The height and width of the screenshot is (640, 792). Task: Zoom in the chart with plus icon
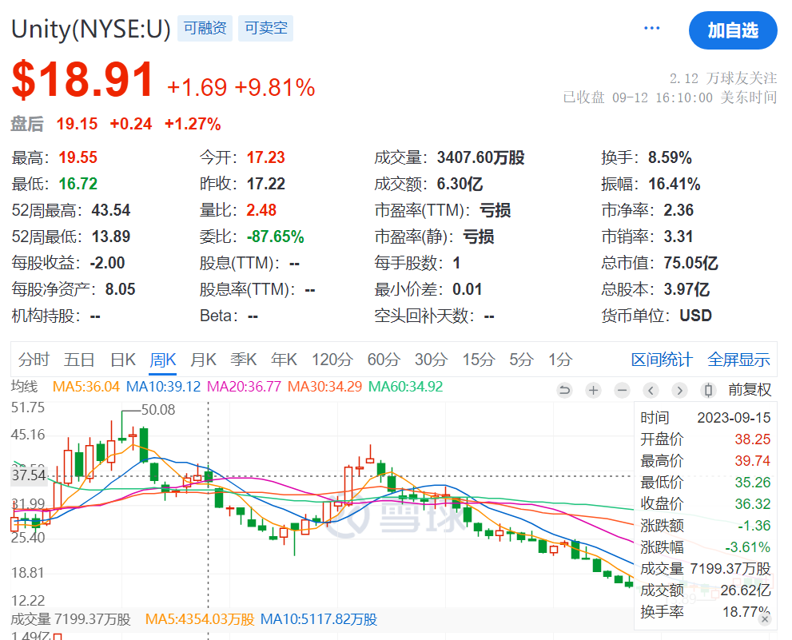[x=594, y=390]
